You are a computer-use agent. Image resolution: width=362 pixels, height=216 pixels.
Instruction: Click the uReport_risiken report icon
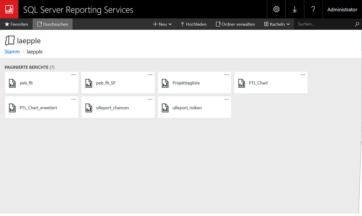click(x=165, y=108)
